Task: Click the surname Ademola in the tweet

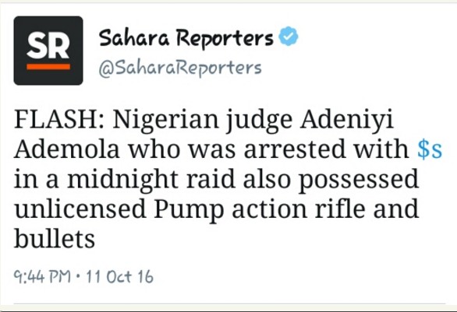Action: (x=67, y=149)
